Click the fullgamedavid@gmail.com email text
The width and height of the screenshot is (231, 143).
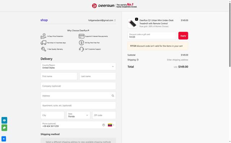tap(101, 20)
